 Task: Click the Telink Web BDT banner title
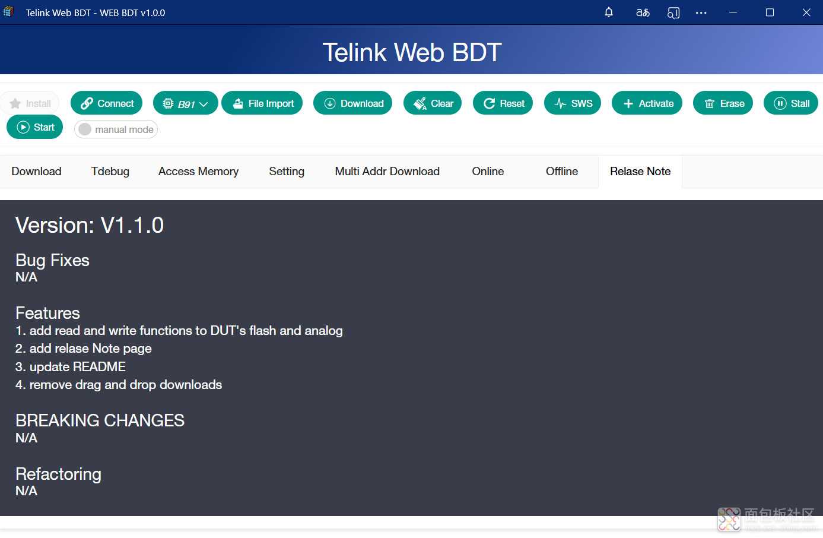coord(412,52)
